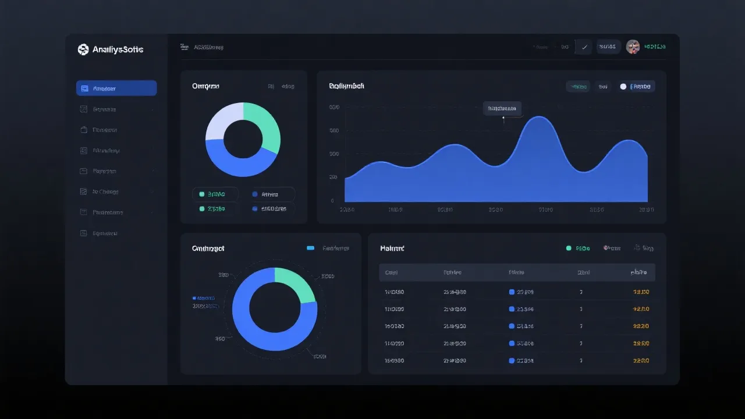Screen dimensions: 745x419
Task: Open the hamburger menu in top bar
Action: pos(185,47)
